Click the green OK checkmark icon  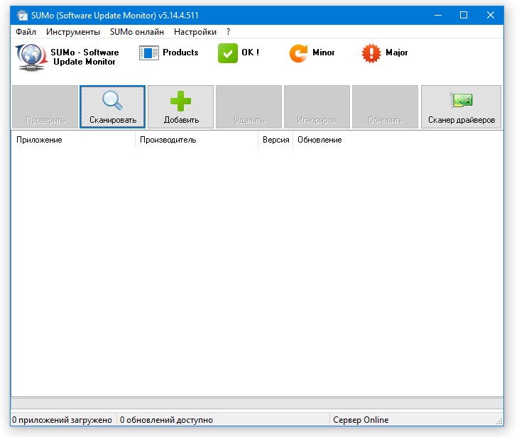(228, 53)
